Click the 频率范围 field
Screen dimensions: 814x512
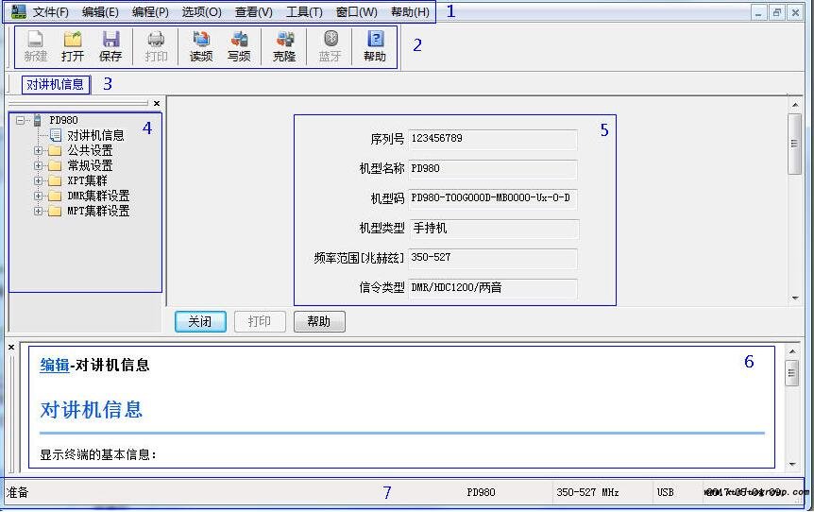493,258
